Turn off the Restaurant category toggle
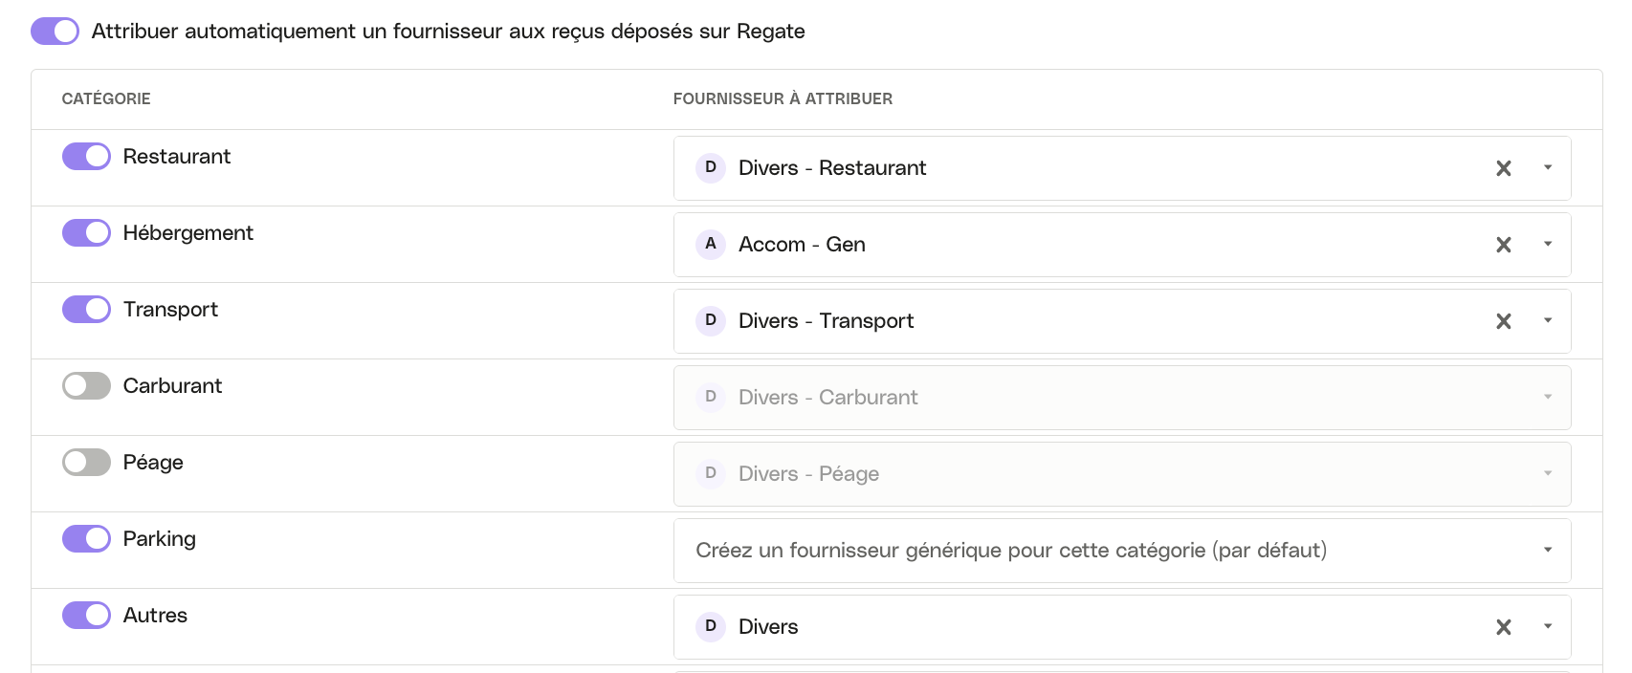Screen dimensions: 1632x673 (x=86, y=157)
